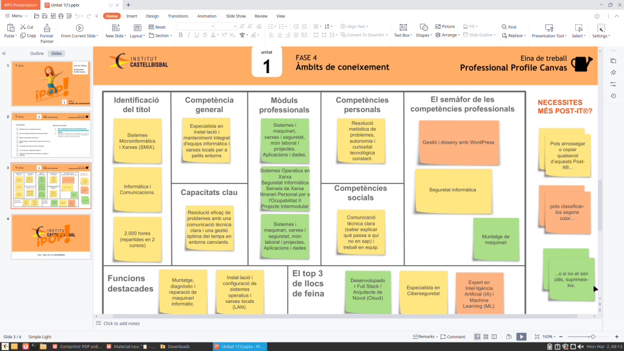Screen dimensions: 624x351
Task: Open the Transitions ribbon tab
Action: coord(178,16)
